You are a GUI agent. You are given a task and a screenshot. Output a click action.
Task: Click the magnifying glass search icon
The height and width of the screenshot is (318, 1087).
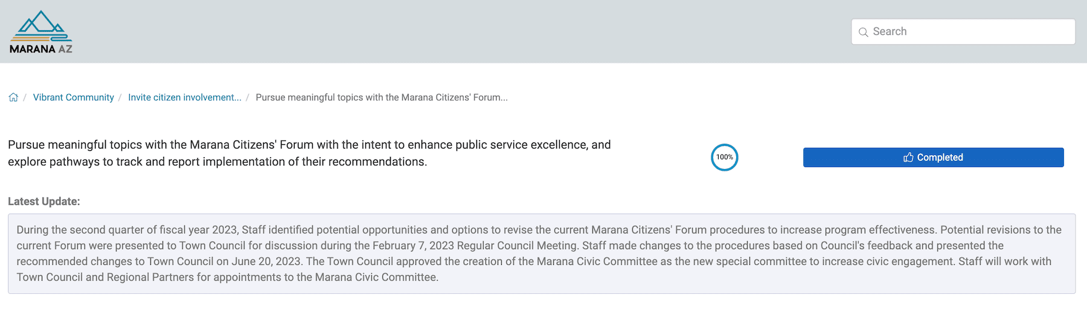tap(864, 32)
